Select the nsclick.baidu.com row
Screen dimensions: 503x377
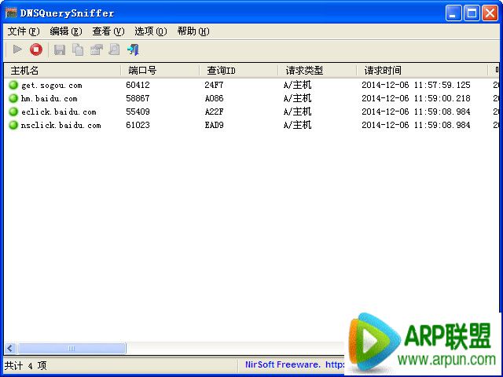(251, 125)
